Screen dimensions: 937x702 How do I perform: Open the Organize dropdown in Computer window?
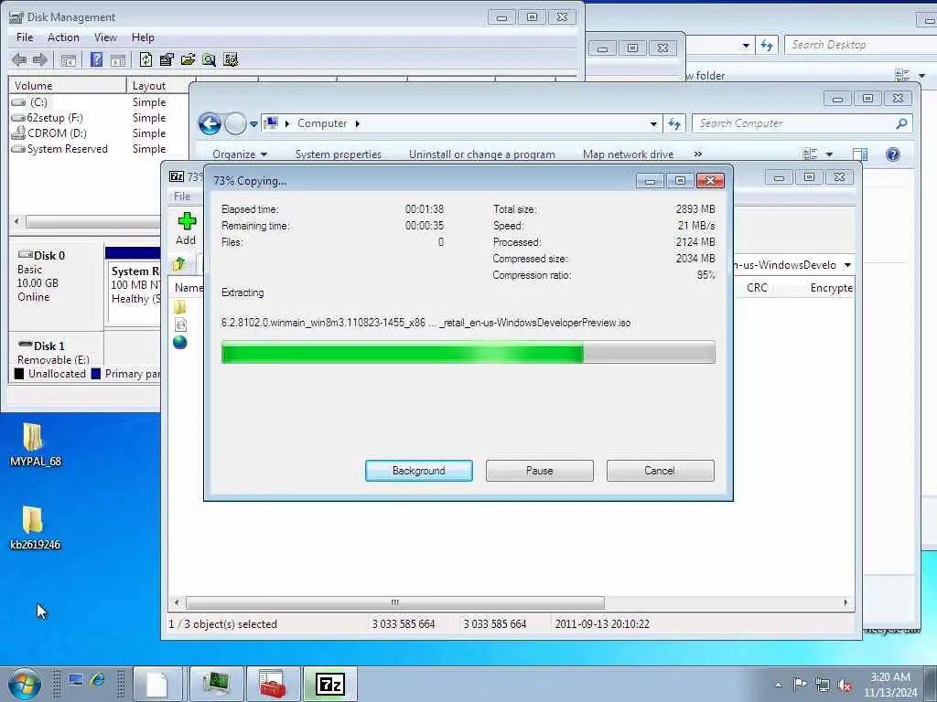tap(240, 154)
